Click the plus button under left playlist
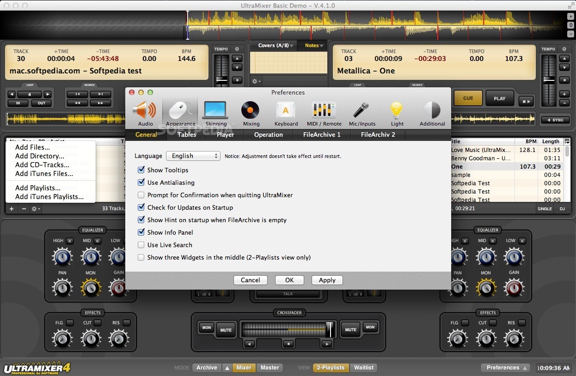 click(12, 209)
